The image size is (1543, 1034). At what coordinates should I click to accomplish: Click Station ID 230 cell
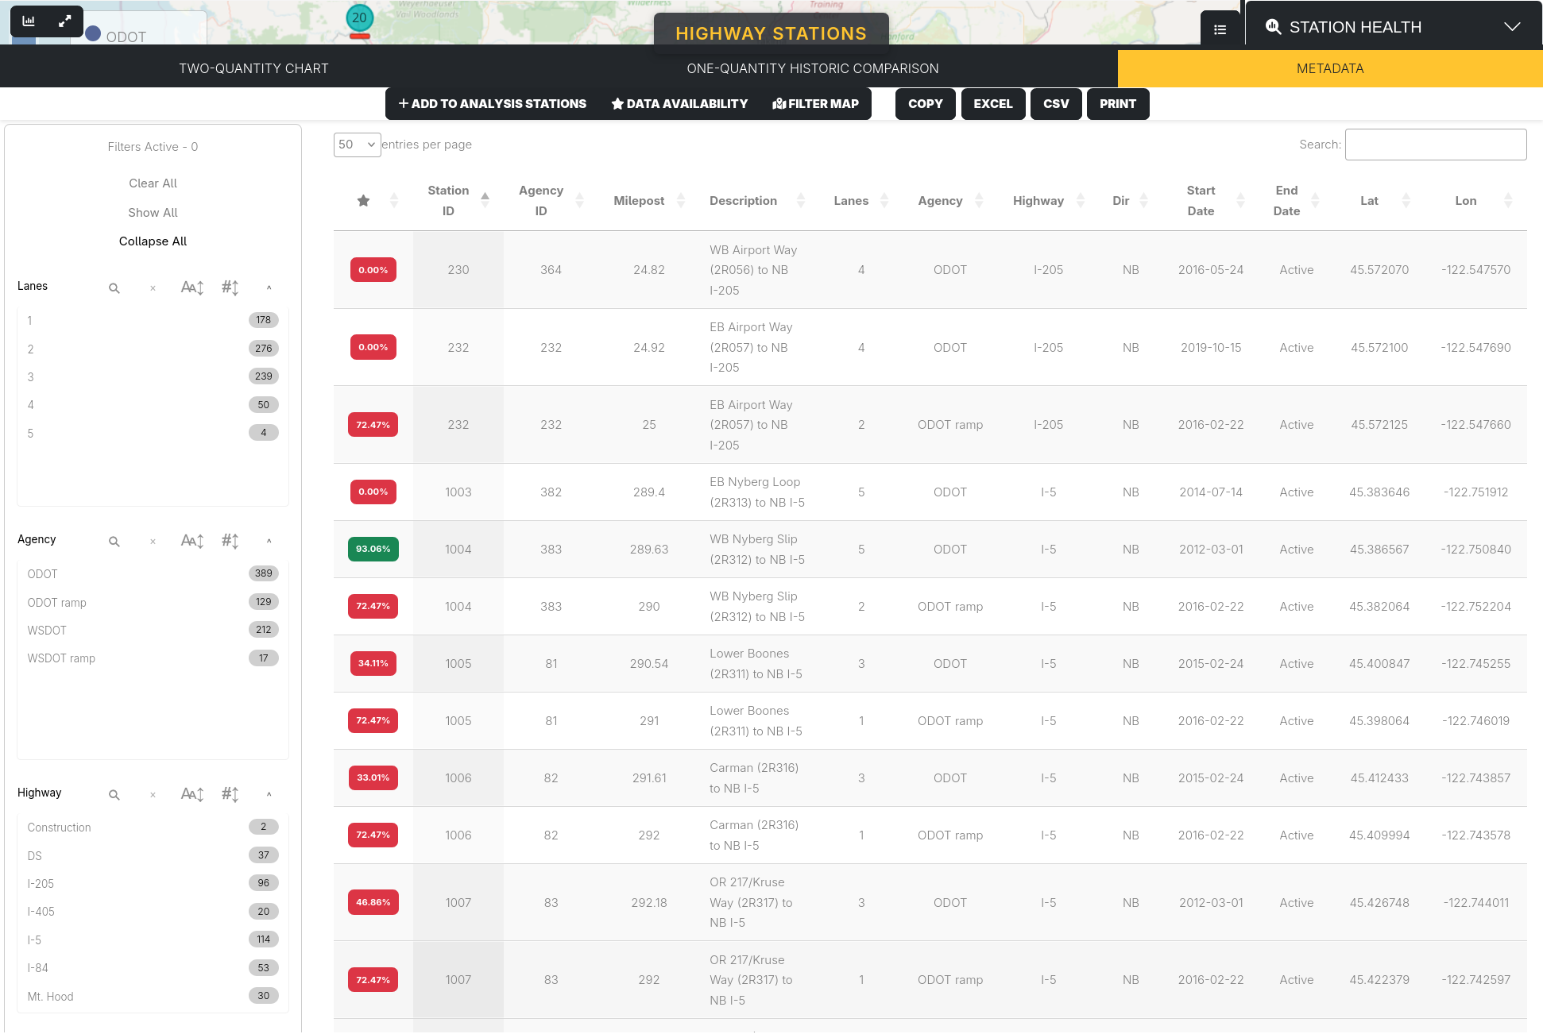(x=458, y=270)
